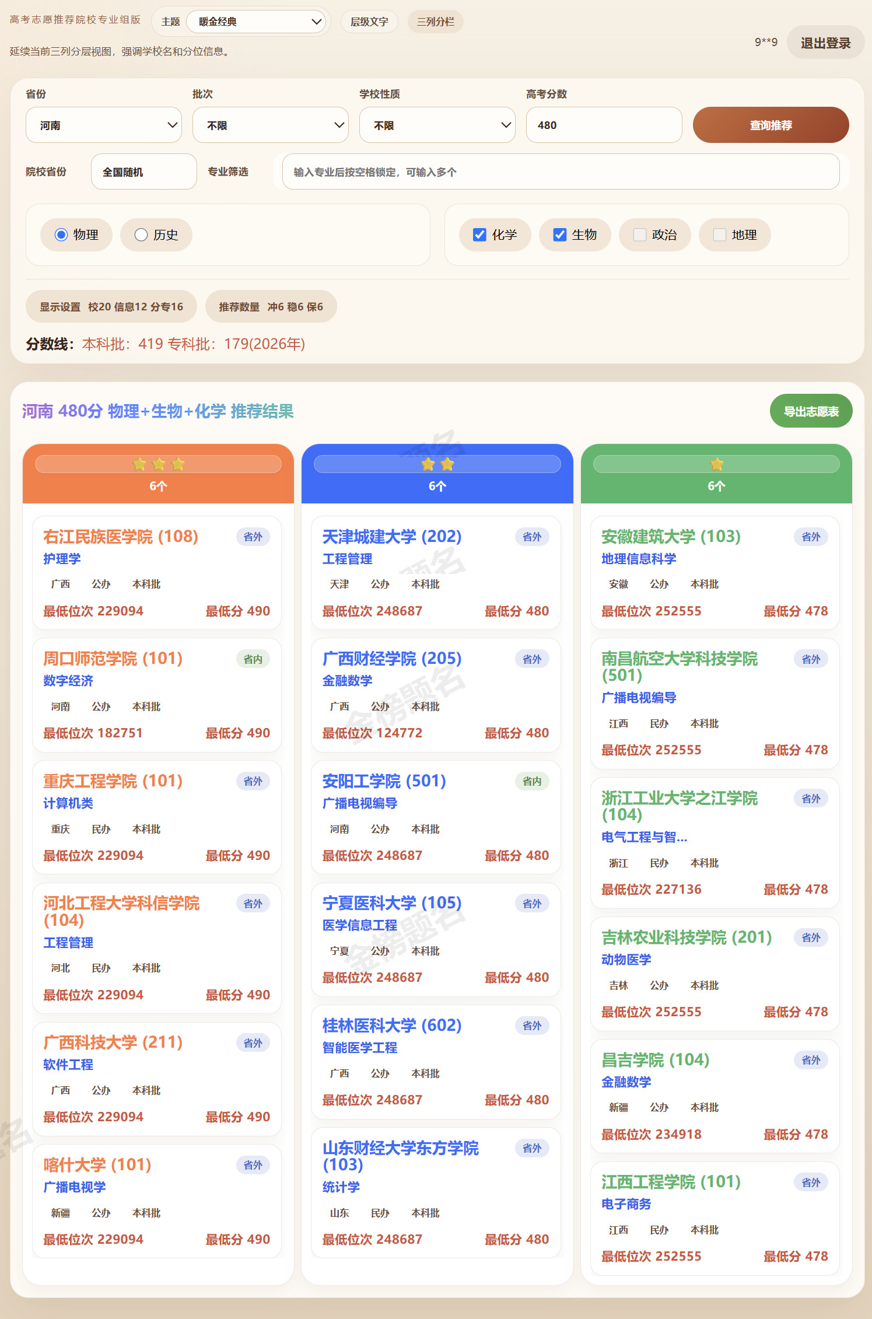Click the 电气工程与智... major text
The height and width of the screenshot is (1319, 872).
click(x=645, y=837)
